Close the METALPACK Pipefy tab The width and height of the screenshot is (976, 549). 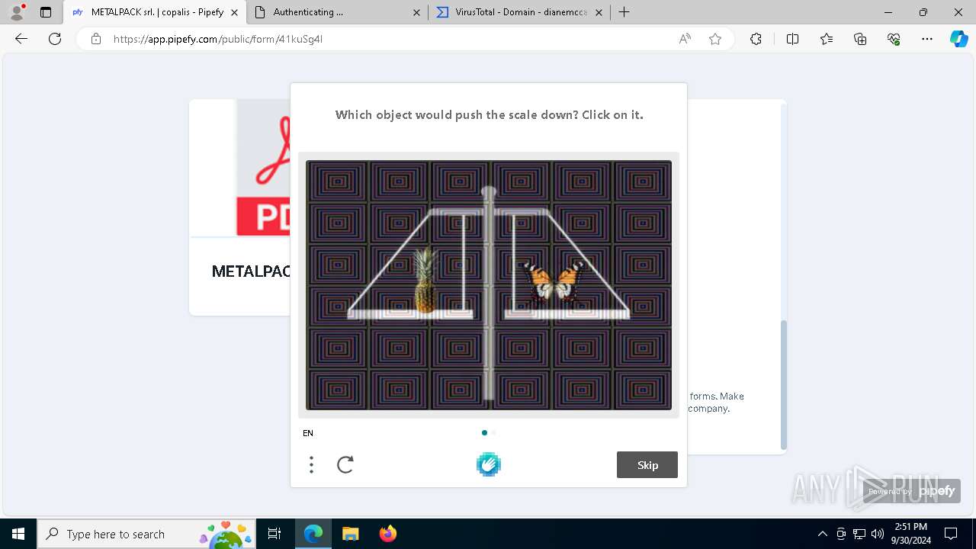234,12
